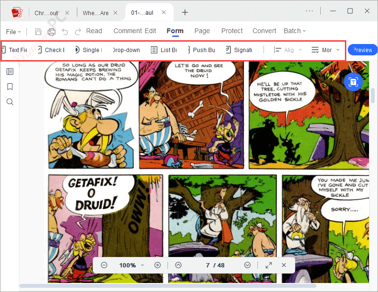Switch to the 'Whe...Are' document tab
This screenshot has width=378, height=292.
(x=96, y=13)
